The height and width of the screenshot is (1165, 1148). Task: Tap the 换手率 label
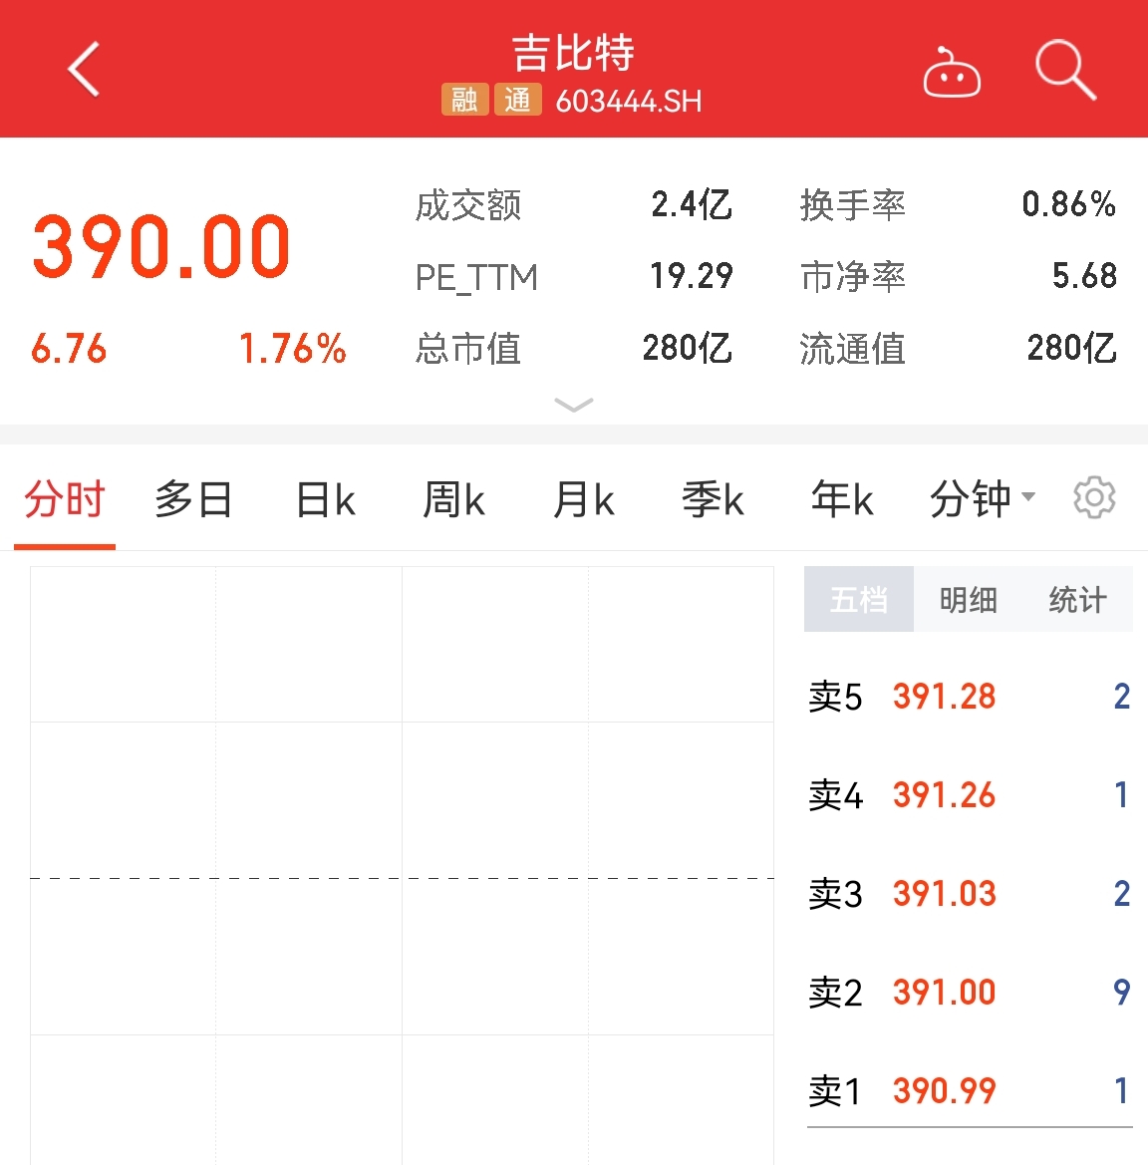pos(852,206)
